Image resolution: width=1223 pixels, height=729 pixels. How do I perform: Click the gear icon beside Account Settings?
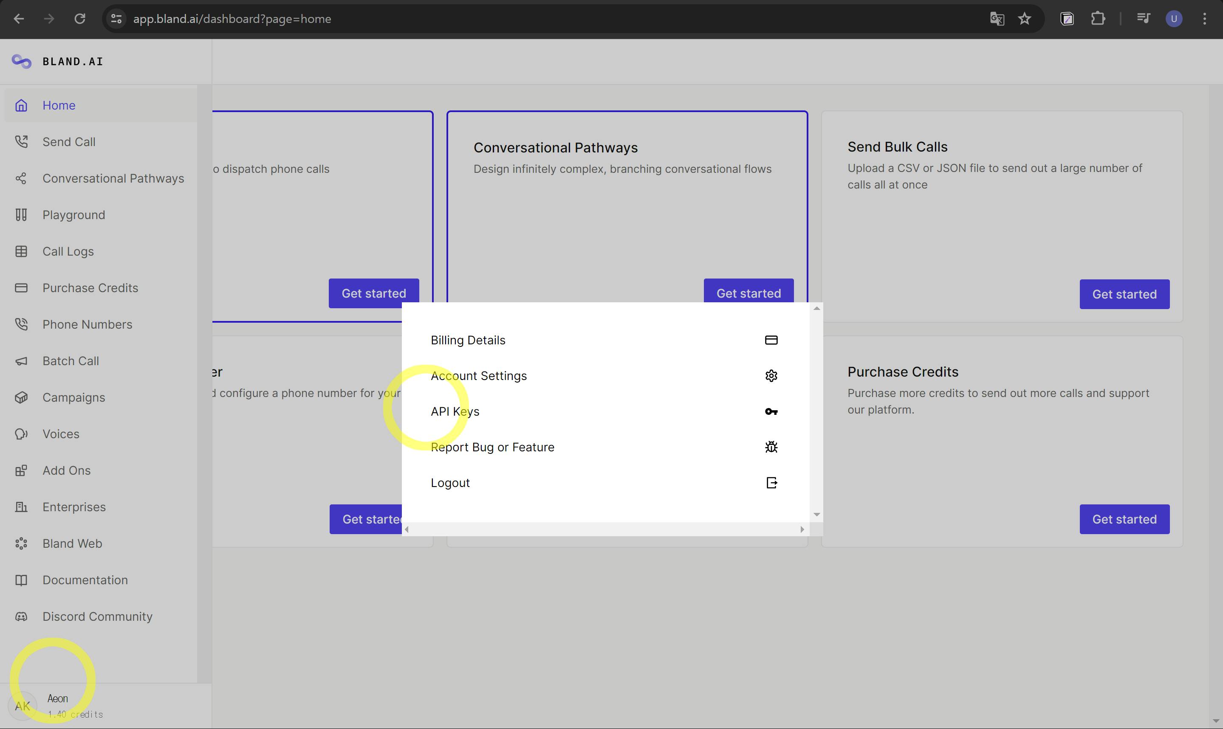[771, 376]
